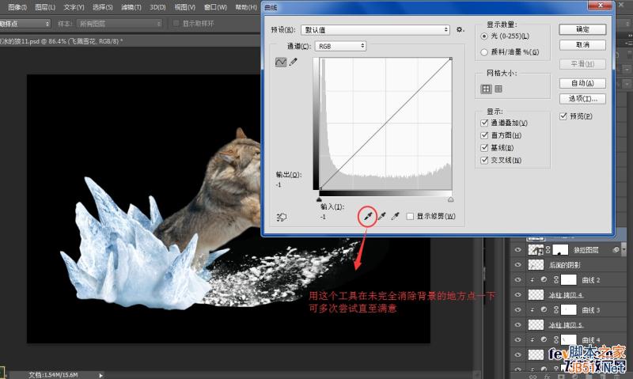This screenshot has height=379, width=633.
Task: Click the clipping arrow on 曲线 2 layer
Action: click(532, 280)
